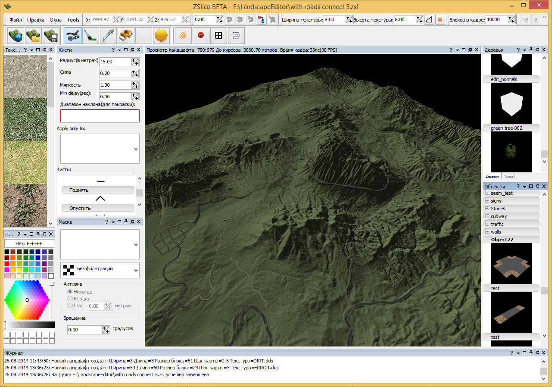Select the yellow road roller tool
The image size is (552, 387).
126,35
